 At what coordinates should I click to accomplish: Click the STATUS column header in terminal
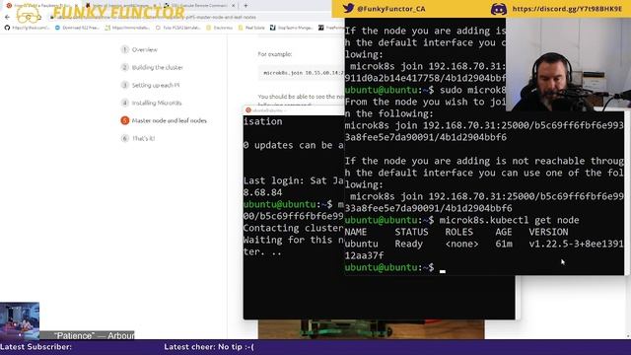coord(411,233)
